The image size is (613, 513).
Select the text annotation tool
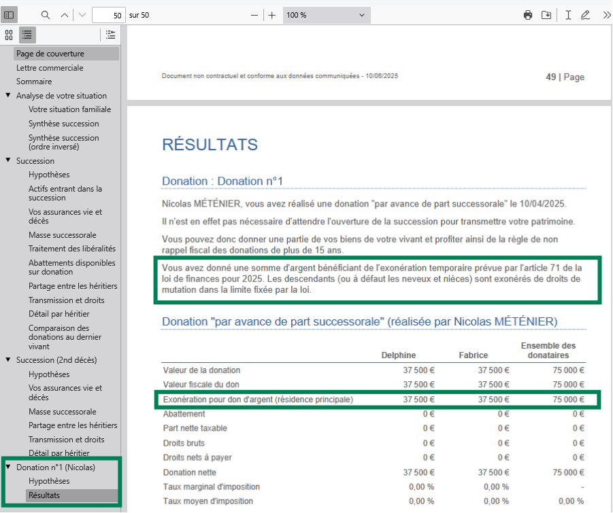click(568, 15)
